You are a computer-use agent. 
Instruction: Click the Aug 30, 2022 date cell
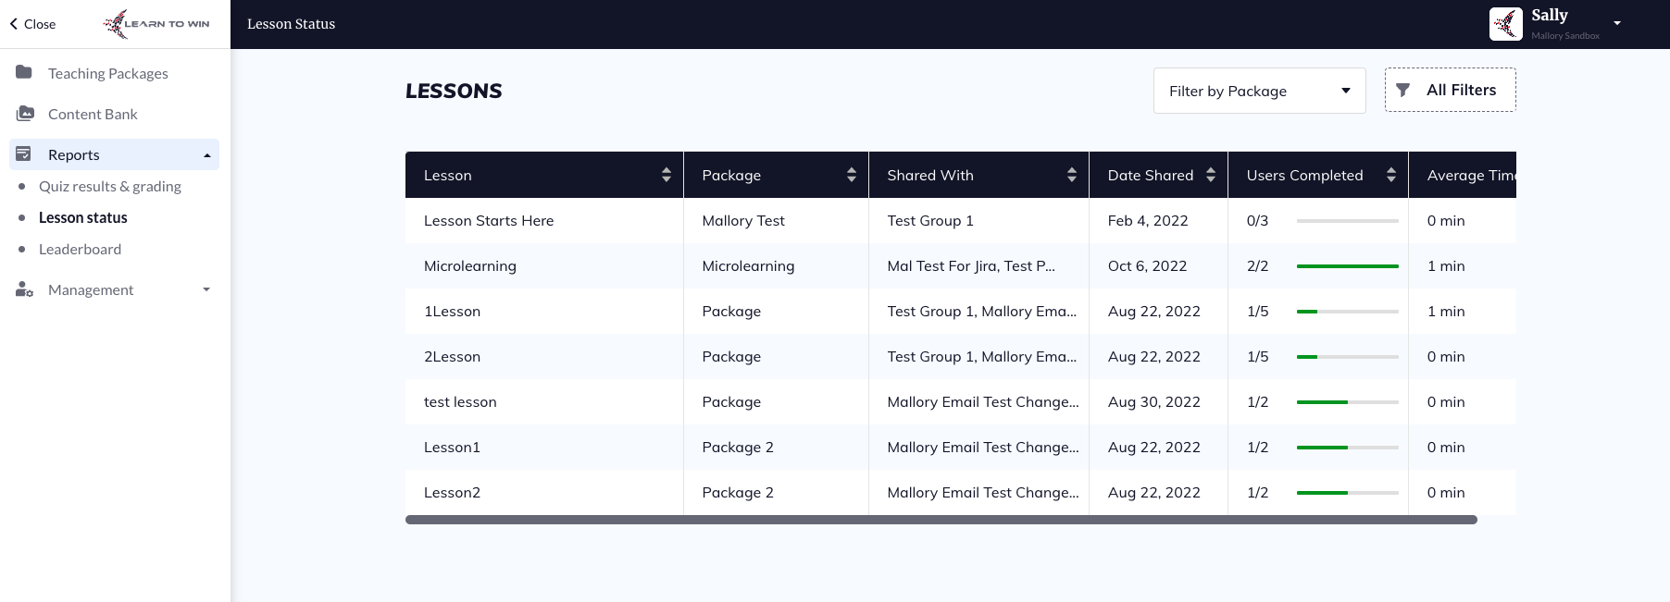pyautogui.click(x=1154, y=401)
